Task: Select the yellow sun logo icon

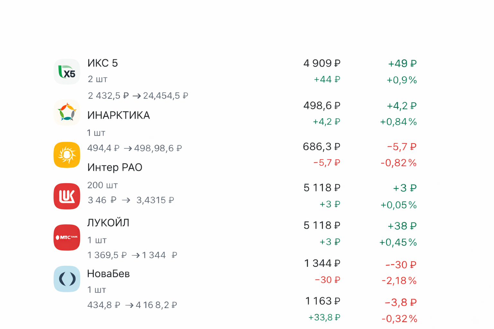Action: [67, 155]
